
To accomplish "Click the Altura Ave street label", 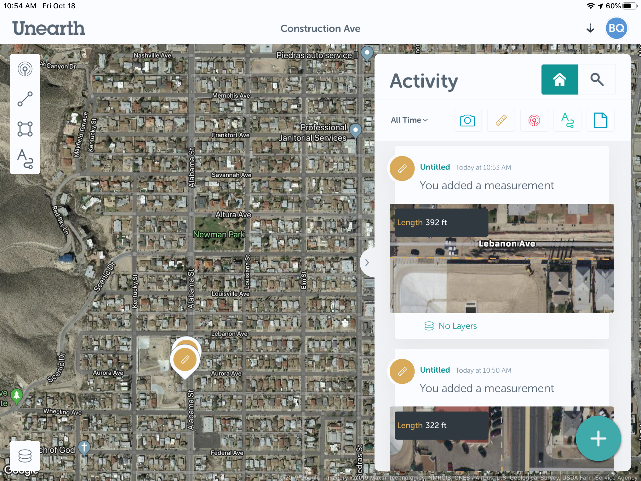I will pos(233,214).
